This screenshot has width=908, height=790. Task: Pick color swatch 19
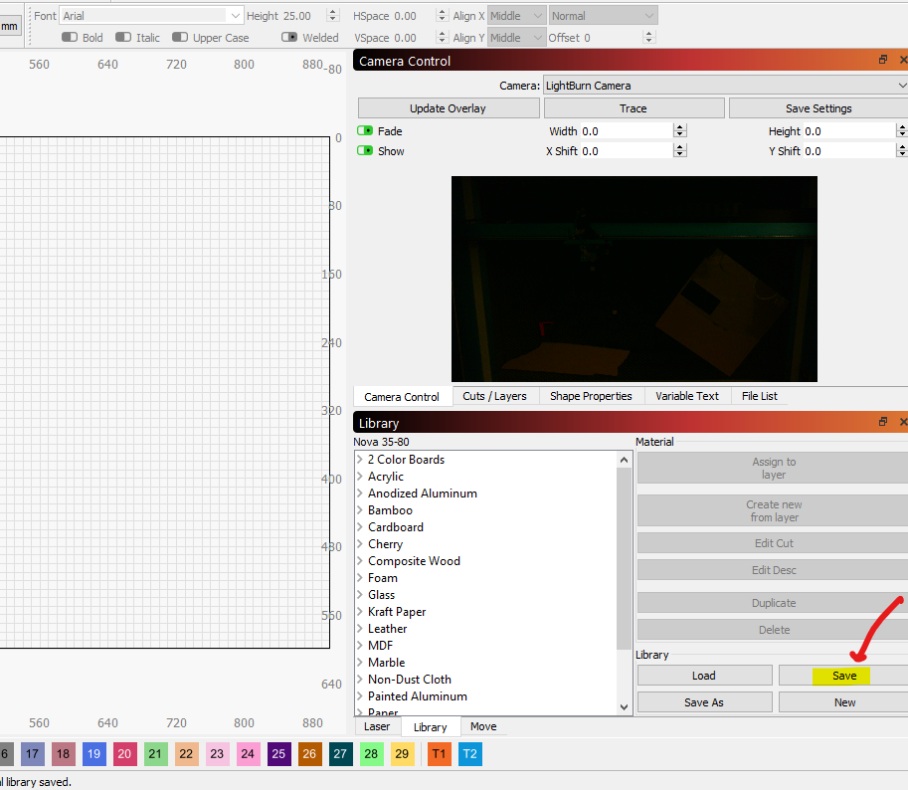coord(93,754)
